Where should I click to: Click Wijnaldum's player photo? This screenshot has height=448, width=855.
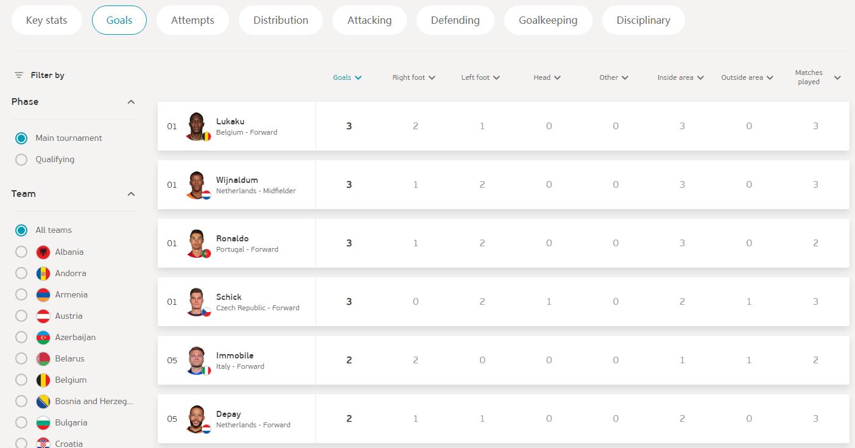pyautogui.click(x=196, y=185)
